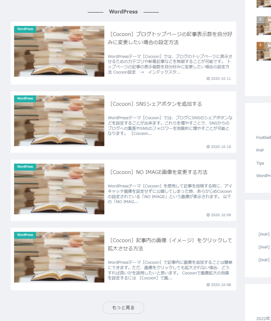Open the Football category link
The height and width of the screenshot is (321, 271).
click(263, 137)
